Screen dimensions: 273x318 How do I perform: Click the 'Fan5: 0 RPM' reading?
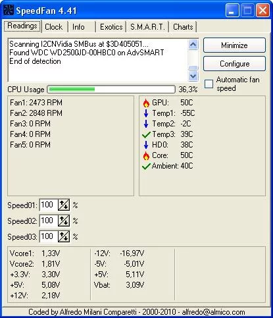30,145
